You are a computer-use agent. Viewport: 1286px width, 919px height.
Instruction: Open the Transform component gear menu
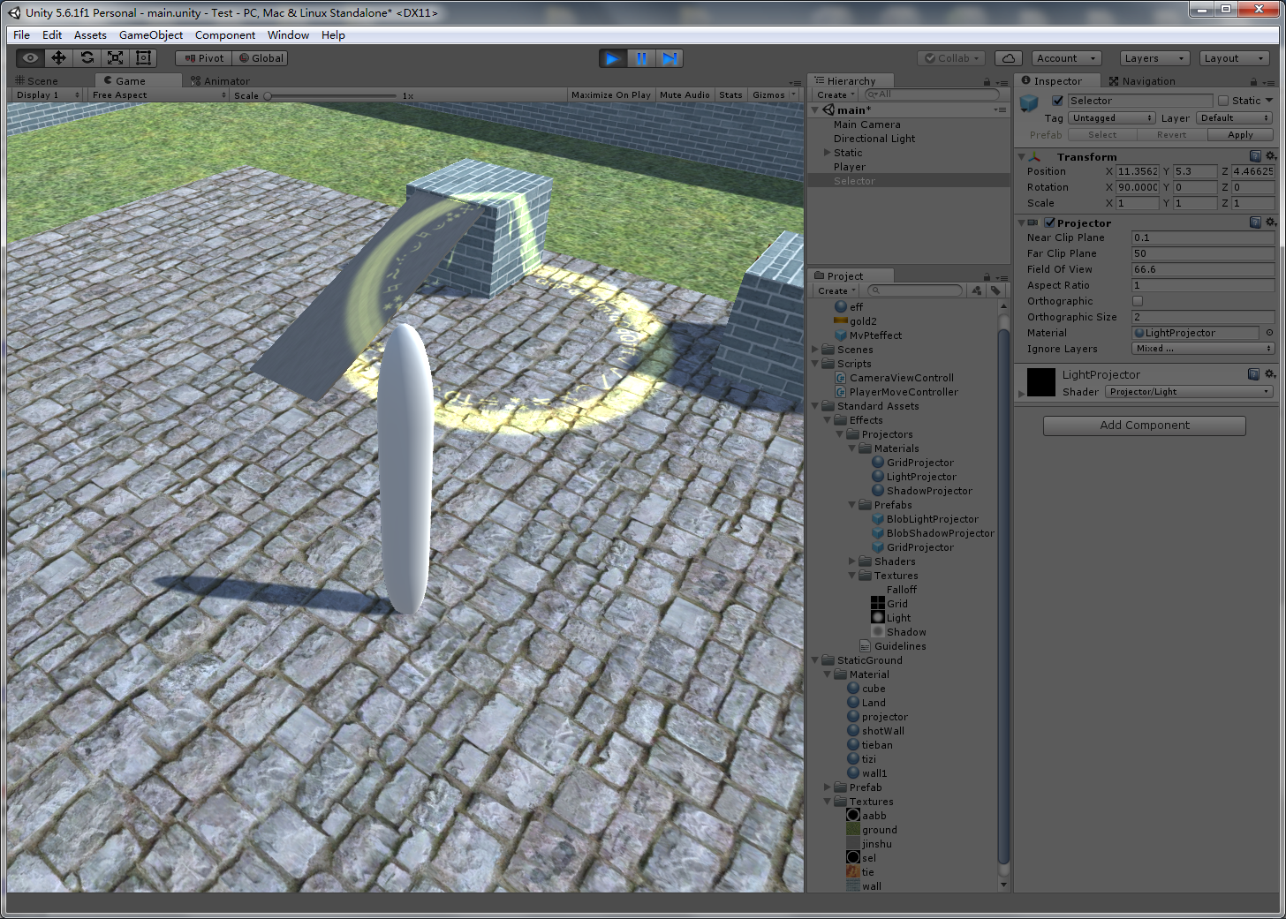point(1270,156)
